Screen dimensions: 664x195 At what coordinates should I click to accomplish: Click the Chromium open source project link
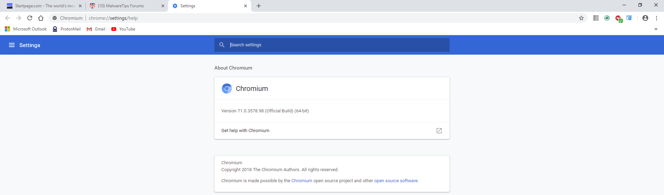(x=302, y=181)
